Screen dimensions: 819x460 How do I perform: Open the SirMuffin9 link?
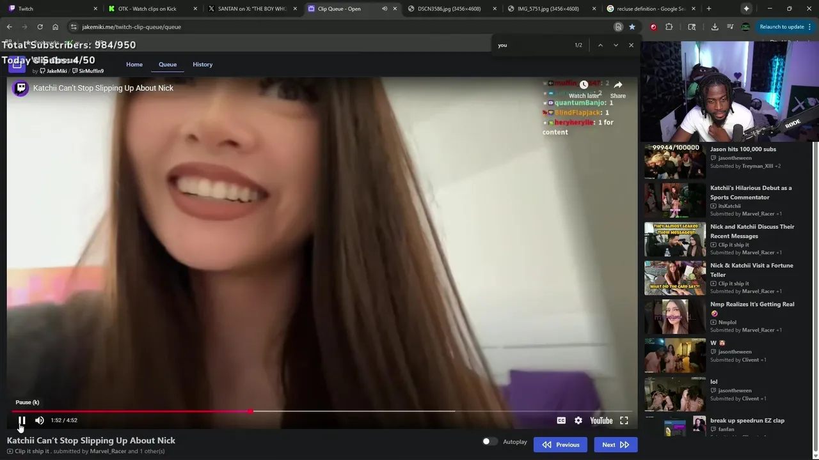pos(88,71)
